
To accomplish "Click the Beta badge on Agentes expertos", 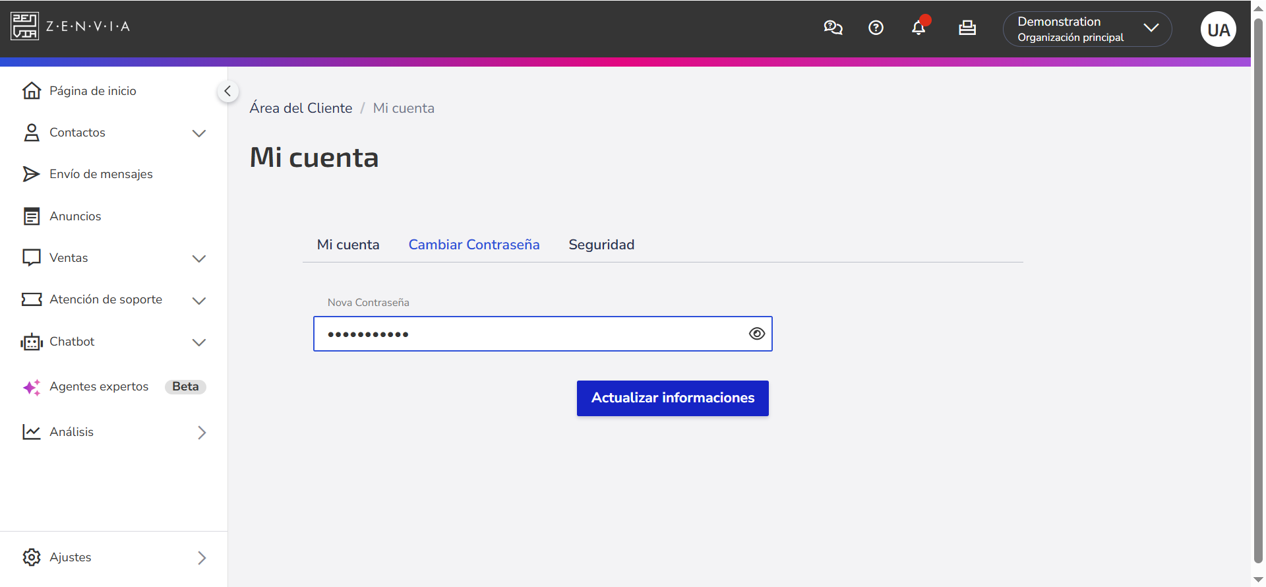I will (185, 386).
